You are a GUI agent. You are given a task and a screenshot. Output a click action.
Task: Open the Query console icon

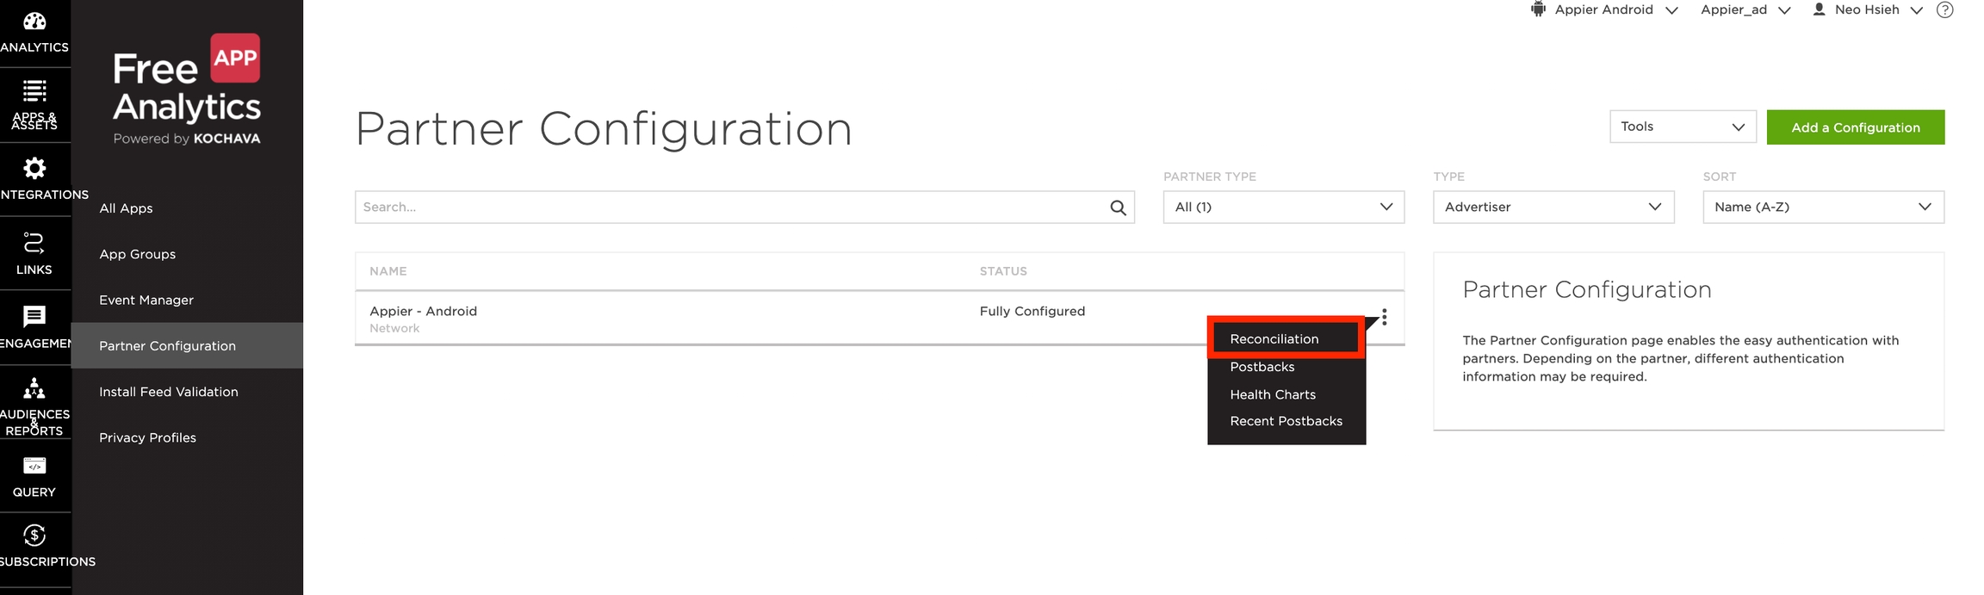pyautogui.click(x=34, y=466)
